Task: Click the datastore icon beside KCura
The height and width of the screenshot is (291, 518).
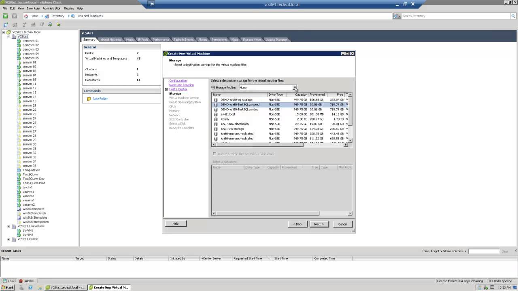Action: click(216, 119)
